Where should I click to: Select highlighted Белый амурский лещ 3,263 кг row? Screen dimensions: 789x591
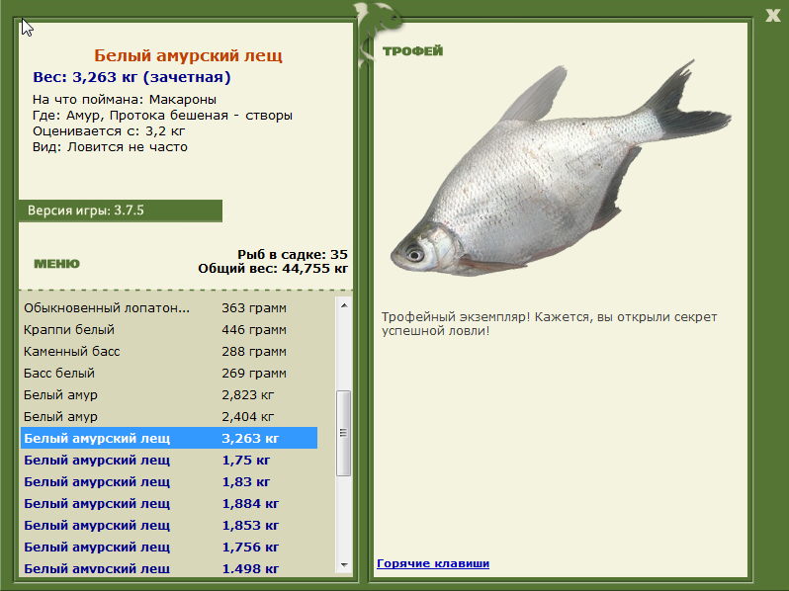click(169, 438)
